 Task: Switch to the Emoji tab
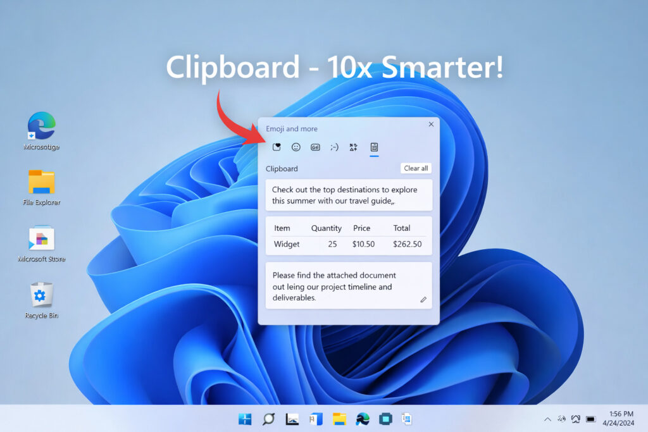click(296, 147)
